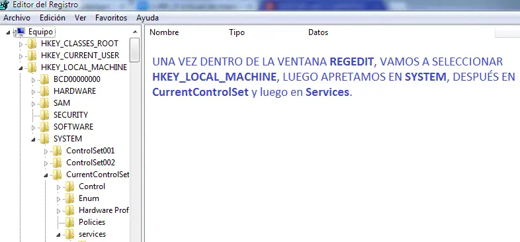
Task: Click the Policies folder icon
Action: click(x=70, y=222)
